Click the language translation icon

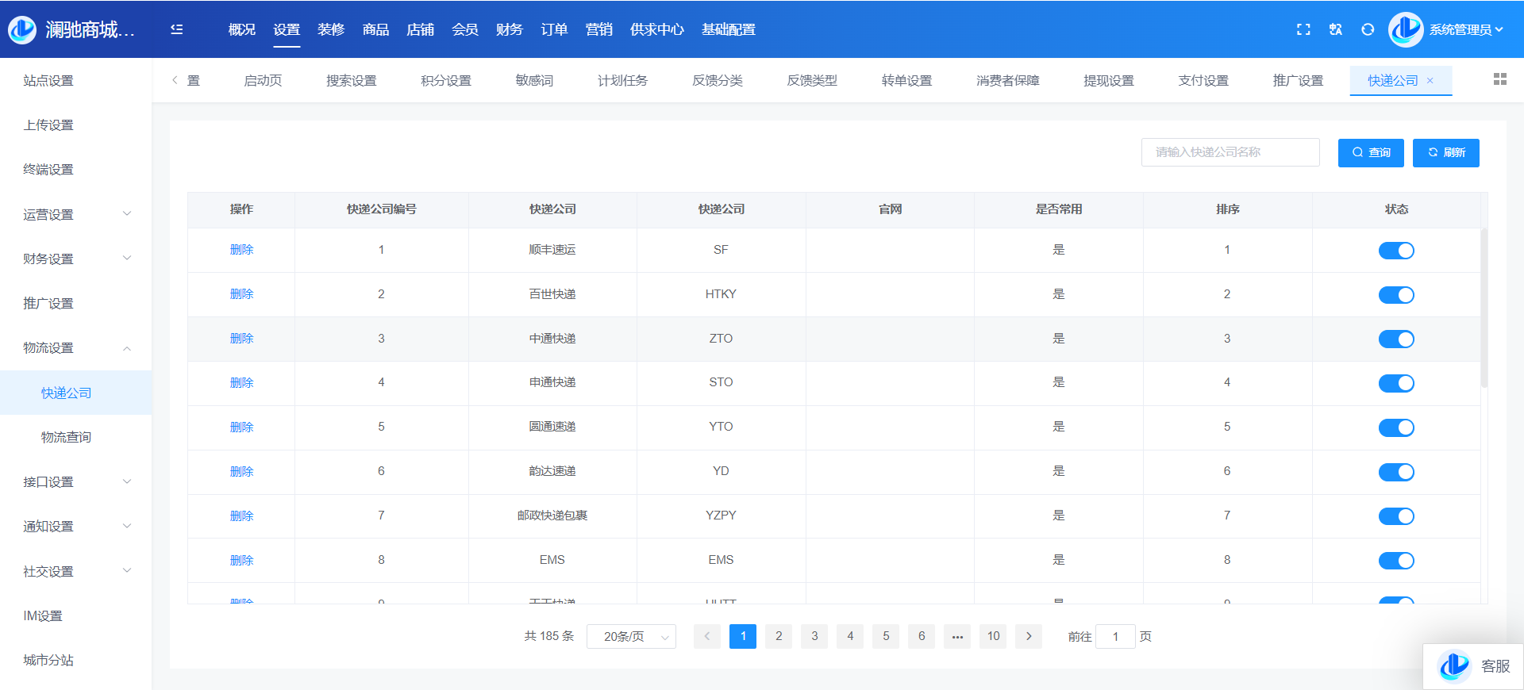(1336, 29)
